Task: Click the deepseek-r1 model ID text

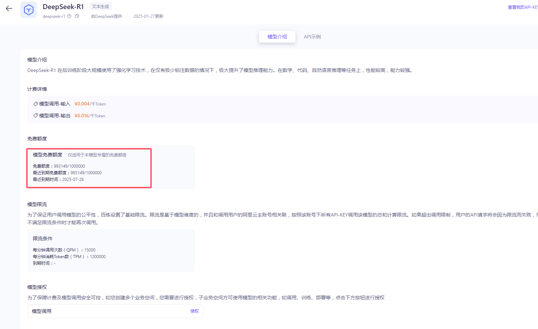Action: [x=54, y=16]
